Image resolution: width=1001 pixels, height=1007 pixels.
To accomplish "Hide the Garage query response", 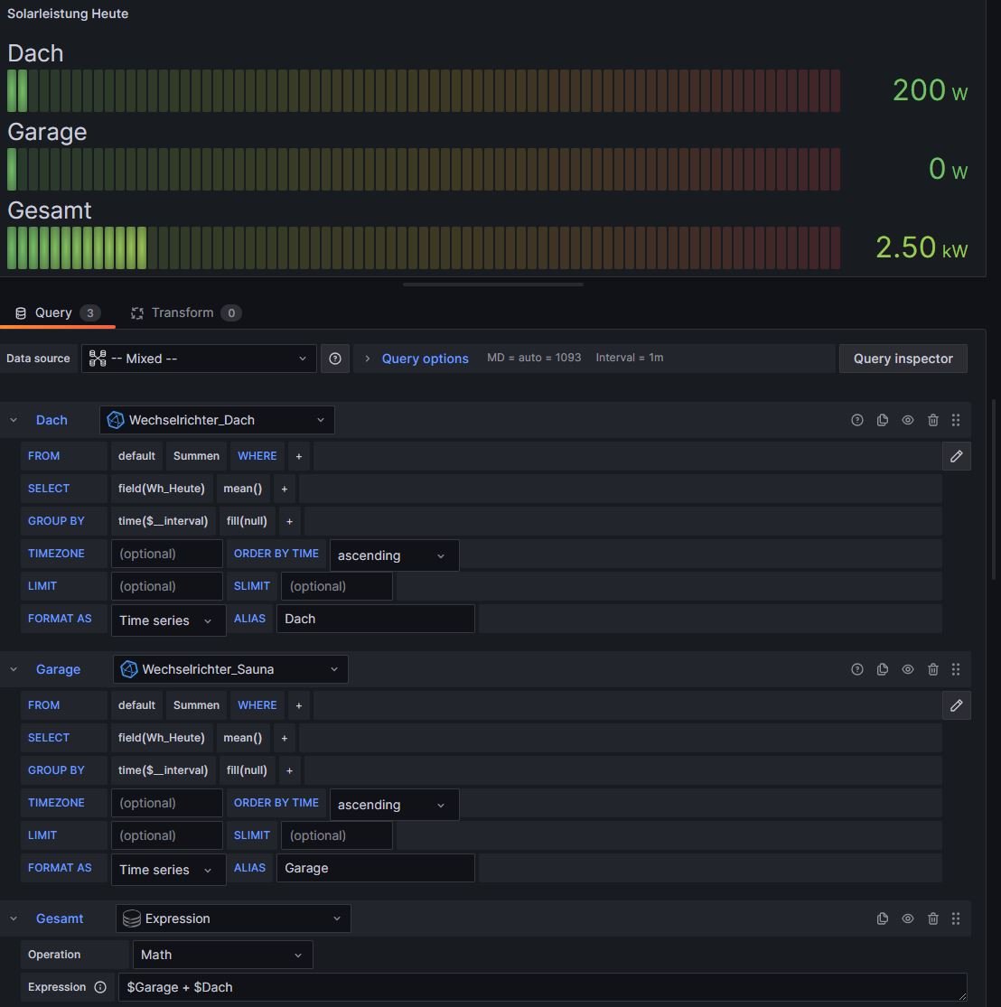I will pos(908,669).
